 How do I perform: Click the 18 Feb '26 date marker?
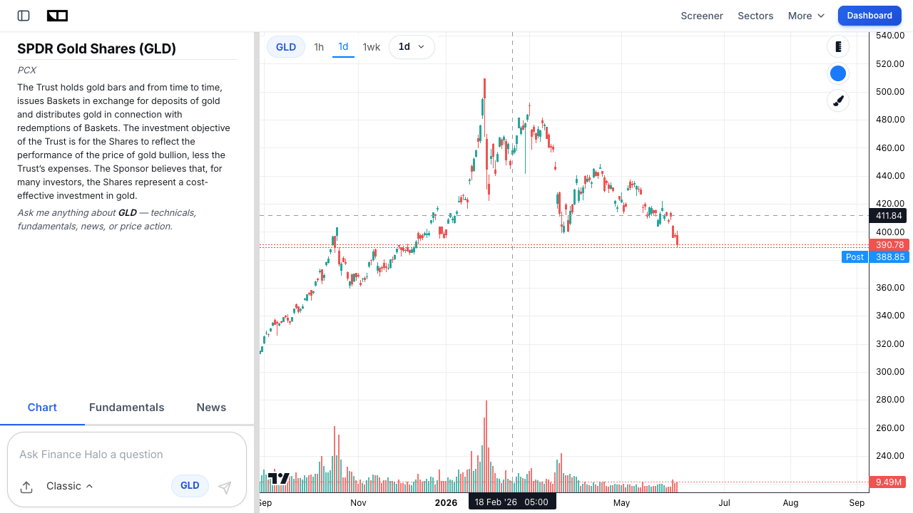pos(512,502)
